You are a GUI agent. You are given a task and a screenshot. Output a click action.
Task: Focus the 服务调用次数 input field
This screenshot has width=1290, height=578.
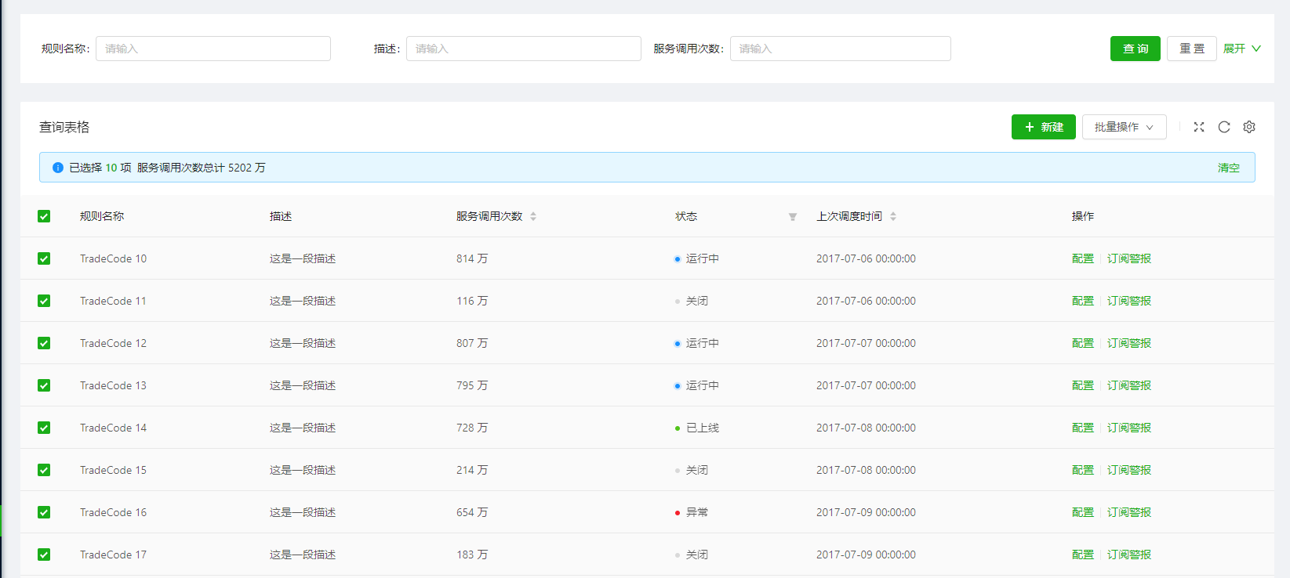click(841, 49)
